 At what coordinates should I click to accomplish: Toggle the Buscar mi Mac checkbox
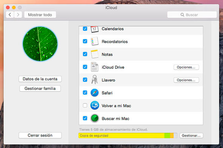(85, 118)
